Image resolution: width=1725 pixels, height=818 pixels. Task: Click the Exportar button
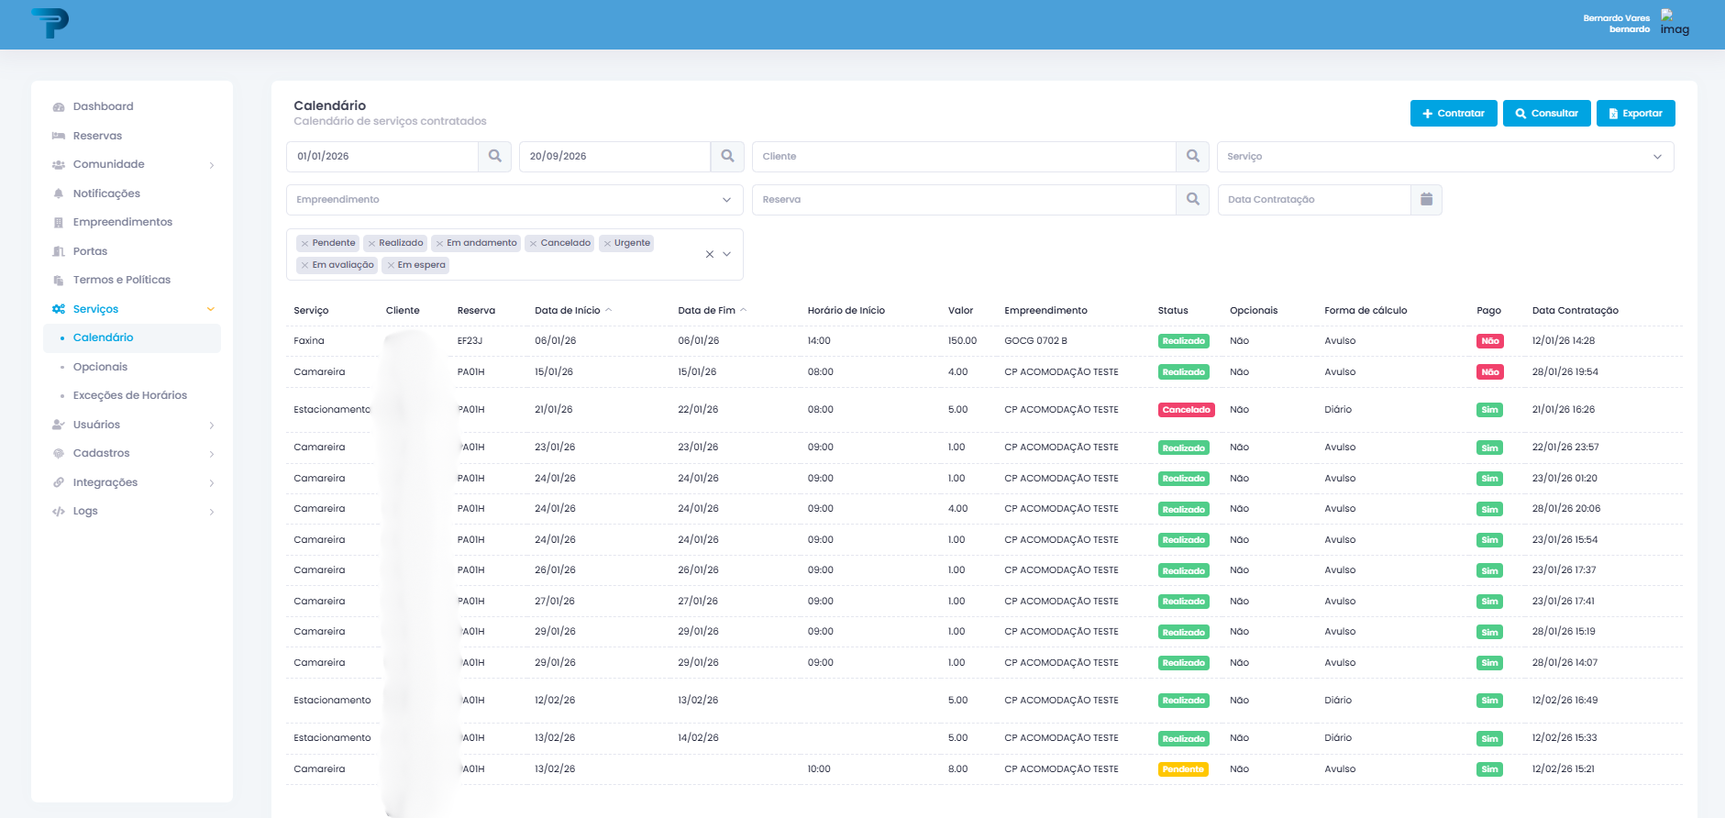1636,114
